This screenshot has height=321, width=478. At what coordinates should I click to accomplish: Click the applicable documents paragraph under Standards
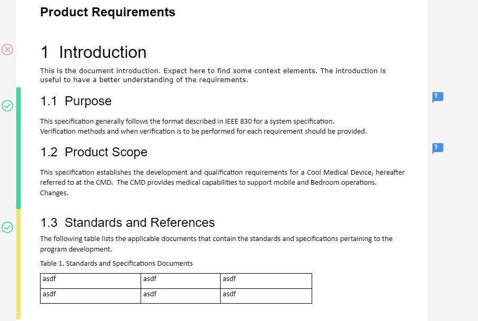[x=216, y=244]
